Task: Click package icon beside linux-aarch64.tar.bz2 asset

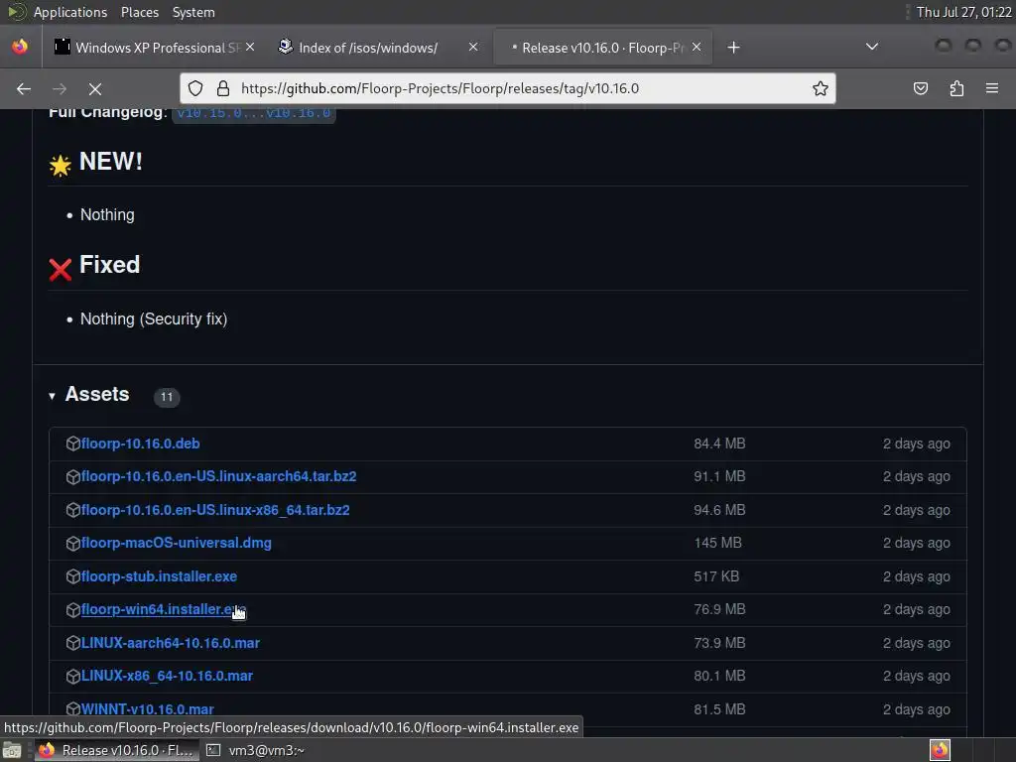Action: point(73,476)
